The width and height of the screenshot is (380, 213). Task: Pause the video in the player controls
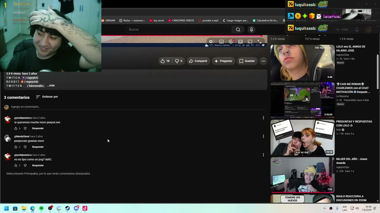[x=211, y=42]
